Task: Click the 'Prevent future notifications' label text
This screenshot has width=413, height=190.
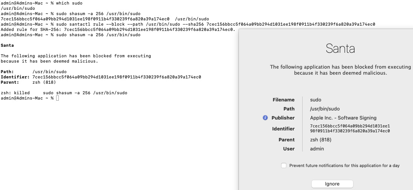Action: pyautogui.click(x=344, y=165)
